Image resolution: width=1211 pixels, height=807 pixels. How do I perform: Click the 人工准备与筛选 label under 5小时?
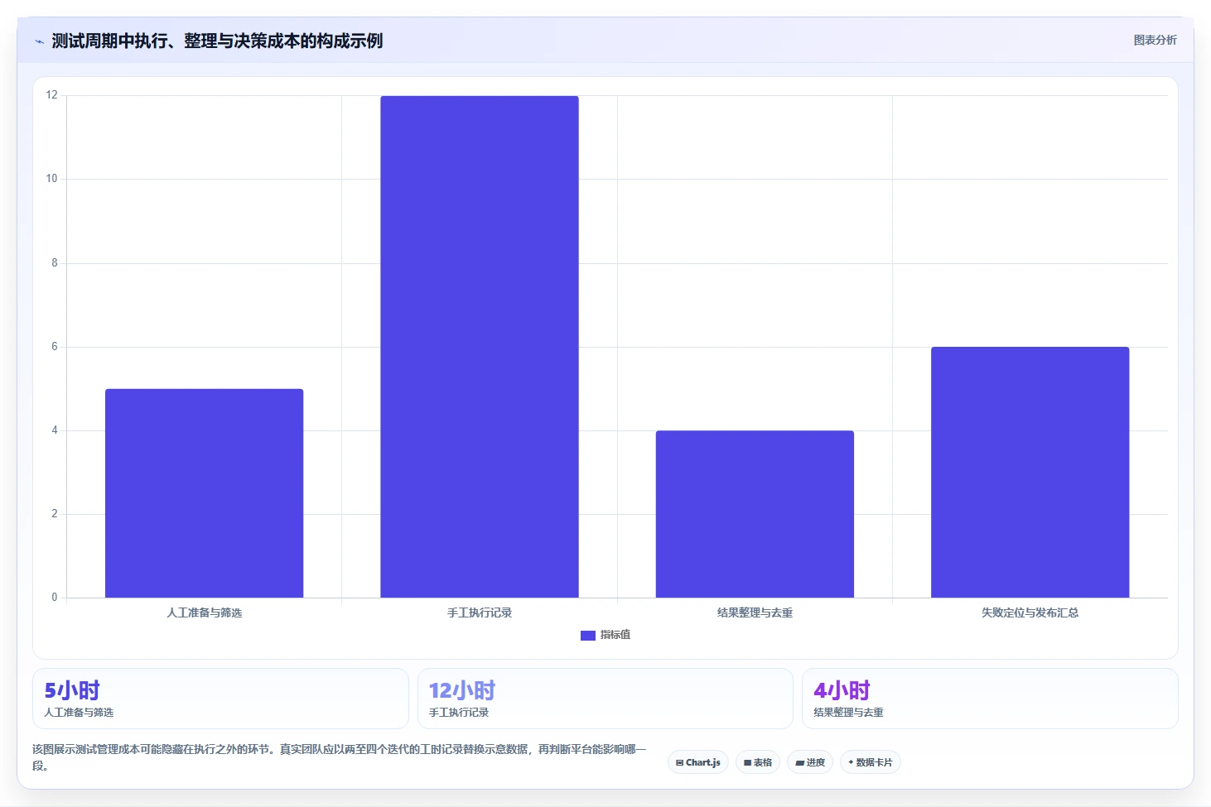[x=79, y=713]
